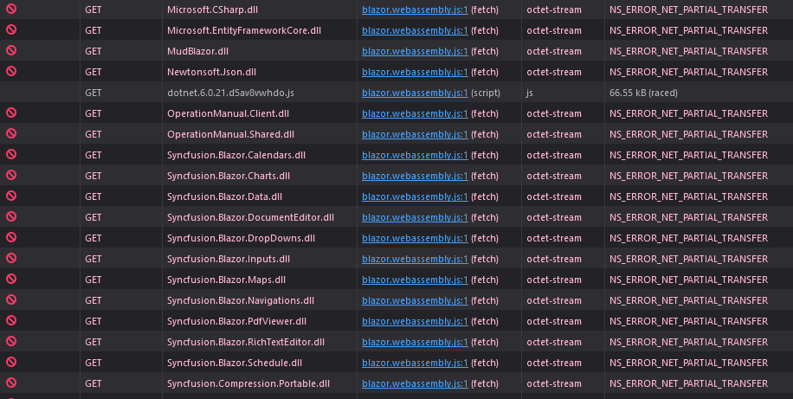Click blocked icon on Syncfusion.Compression.Portable.dll row
The image size is (793, 399).
pyautogui.click(x=11, y=383)
